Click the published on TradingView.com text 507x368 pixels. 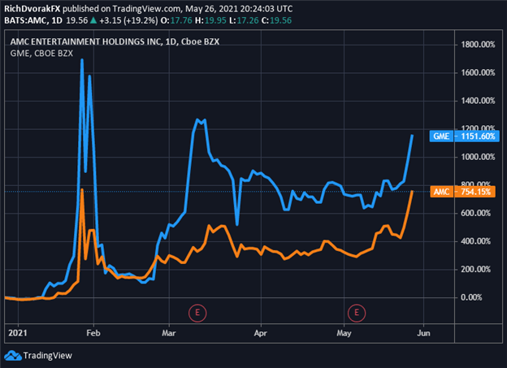pos(123,9)
